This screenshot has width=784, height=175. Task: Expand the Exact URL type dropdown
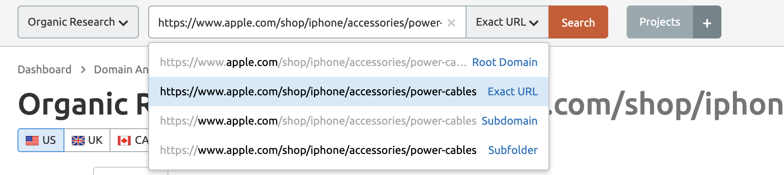(507, 22)
